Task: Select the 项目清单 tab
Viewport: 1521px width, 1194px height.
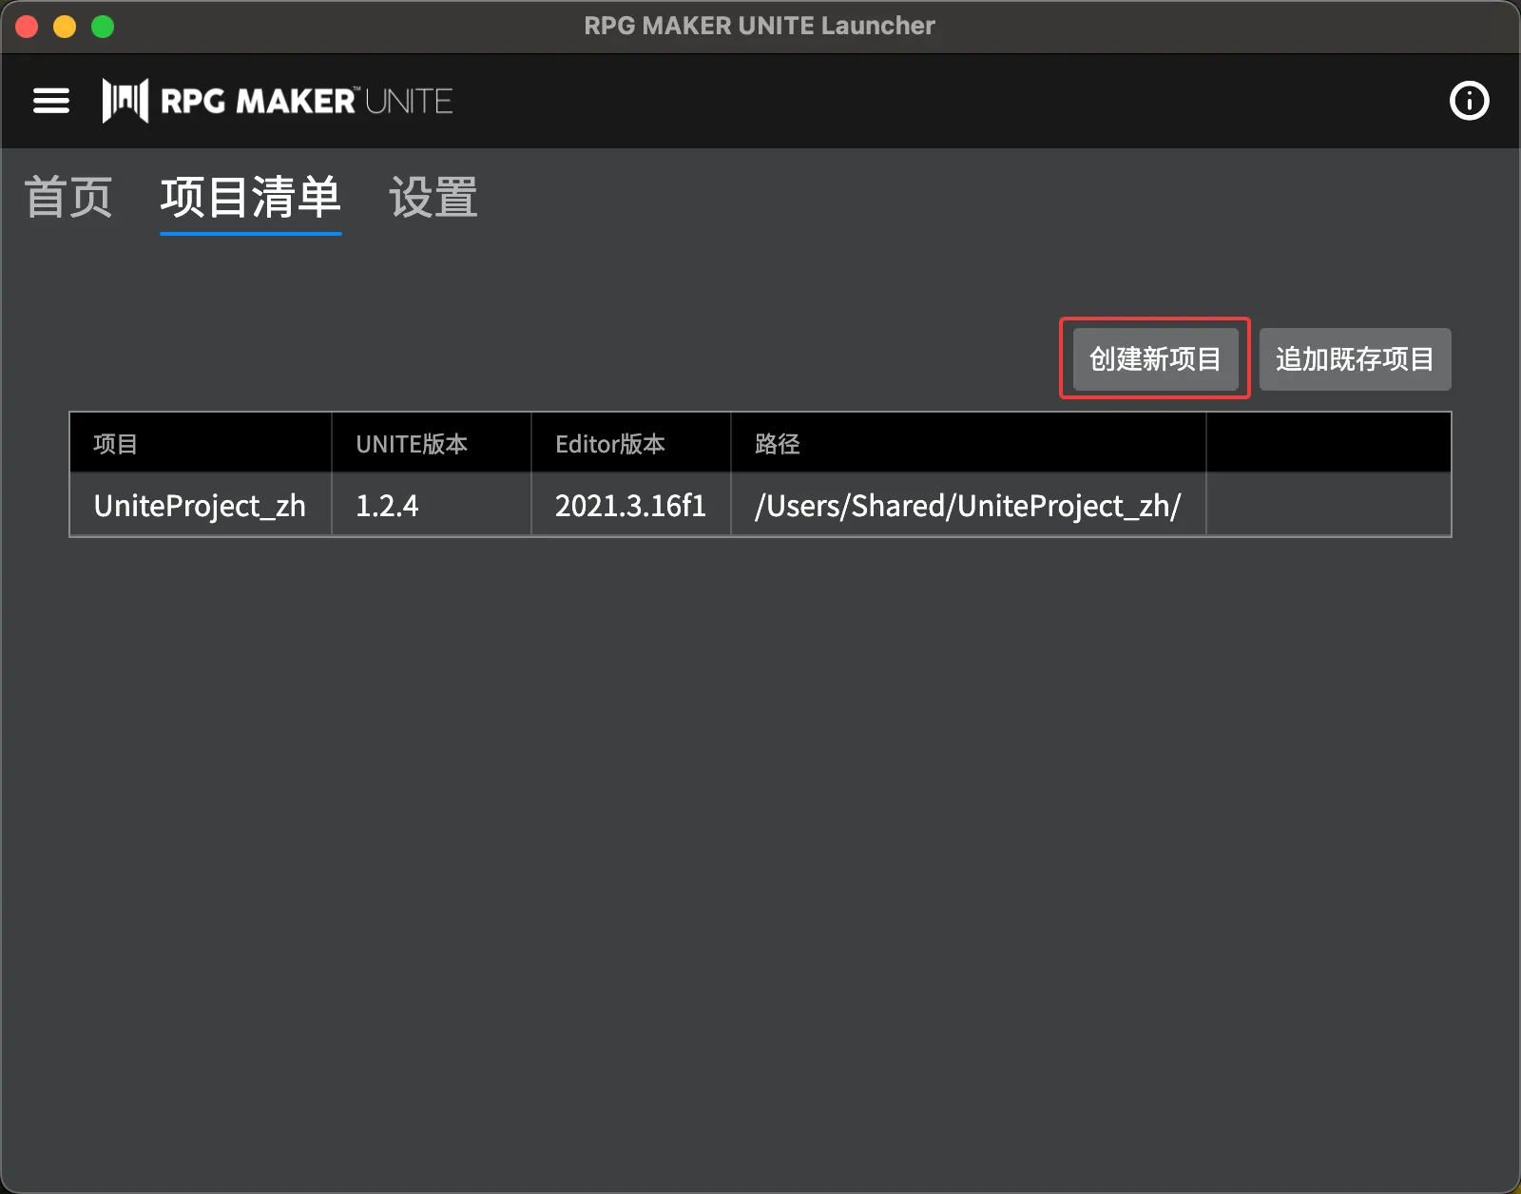Action: 251,198
